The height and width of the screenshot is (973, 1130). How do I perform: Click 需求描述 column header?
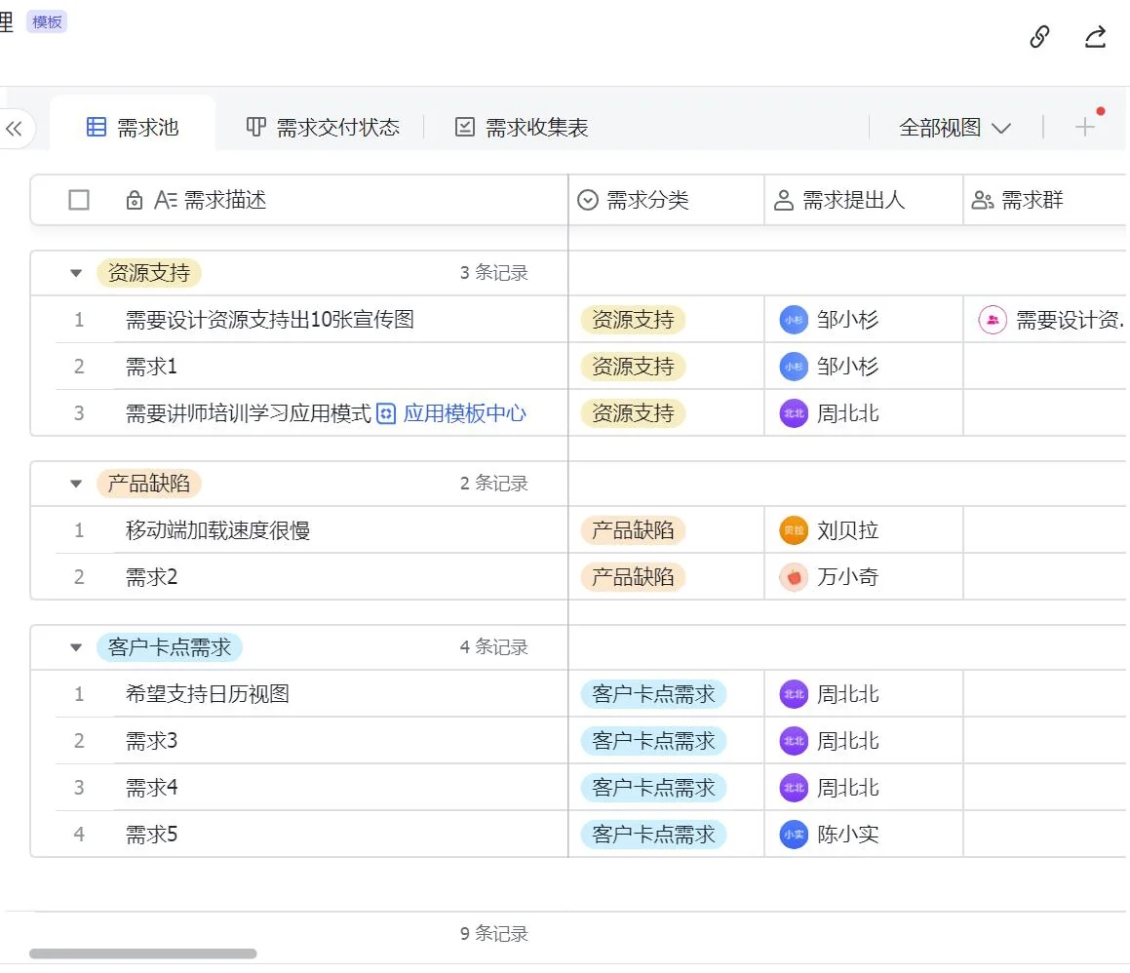[299, 200]
